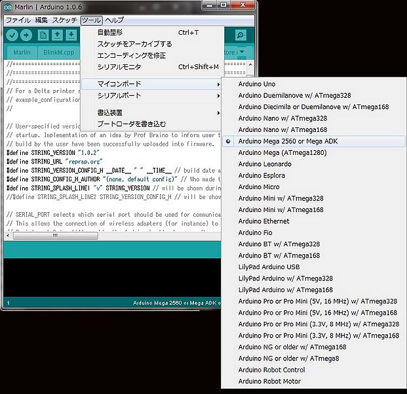407x394 pixels.
Task: Click the horizontal scrollbar thumb in editor
Action: [x=56, y=236]
